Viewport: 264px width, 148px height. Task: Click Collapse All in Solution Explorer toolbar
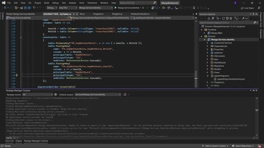(x=227, y=18)
